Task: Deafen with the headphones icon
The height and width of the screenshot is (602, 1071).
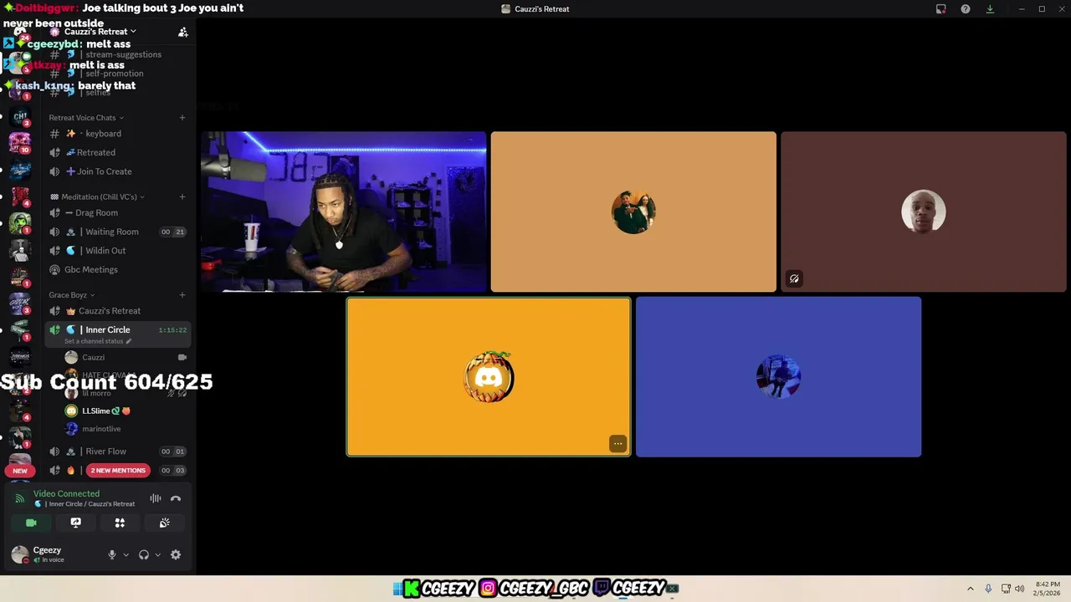Action: click(x=143, y=555)
